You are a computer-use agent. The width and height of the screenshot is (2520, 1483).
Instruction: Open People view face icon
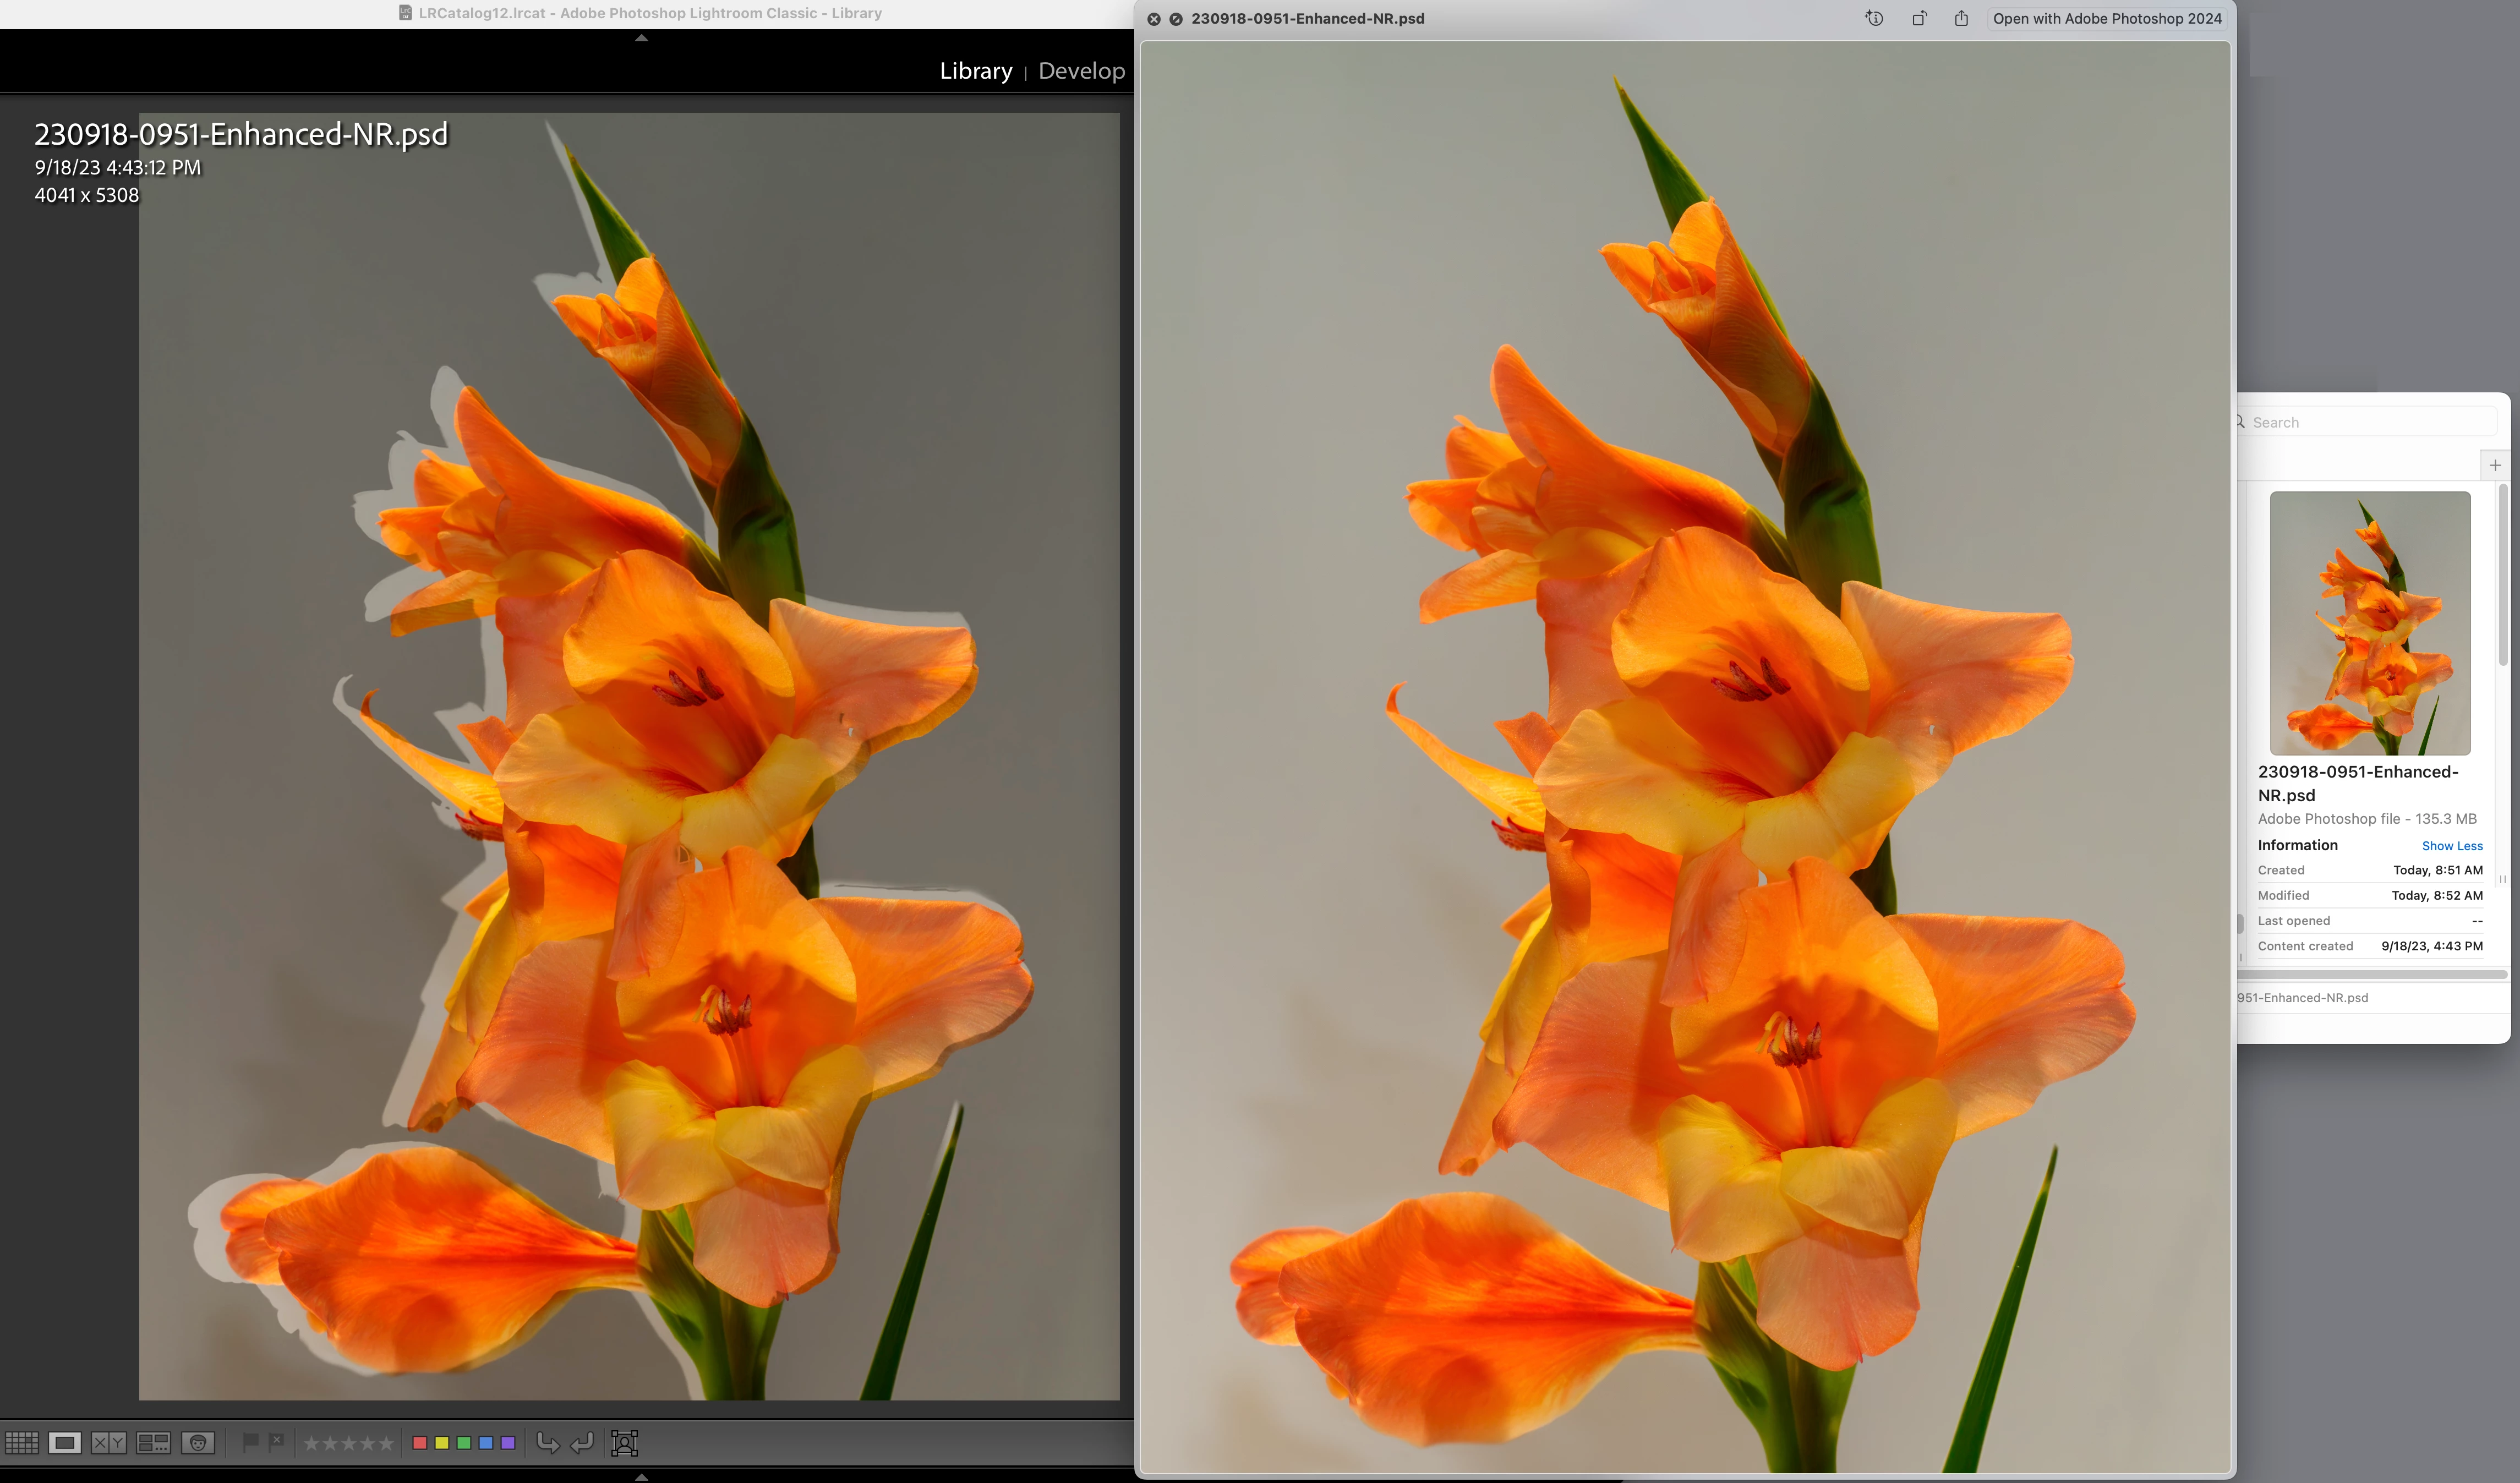click(198, 1442)
